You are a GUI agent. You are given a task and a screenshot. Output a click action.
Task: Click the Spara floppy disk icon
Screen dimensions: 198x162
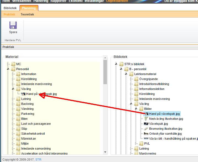click(x=13, y=25)
